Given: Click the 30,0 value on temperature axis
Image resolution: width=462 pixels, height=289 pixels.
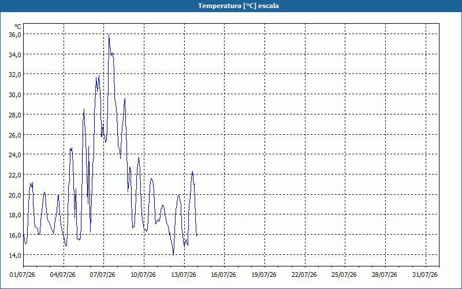Looking at the screenshot, I should pyautogui.click(x=15, y=95).
